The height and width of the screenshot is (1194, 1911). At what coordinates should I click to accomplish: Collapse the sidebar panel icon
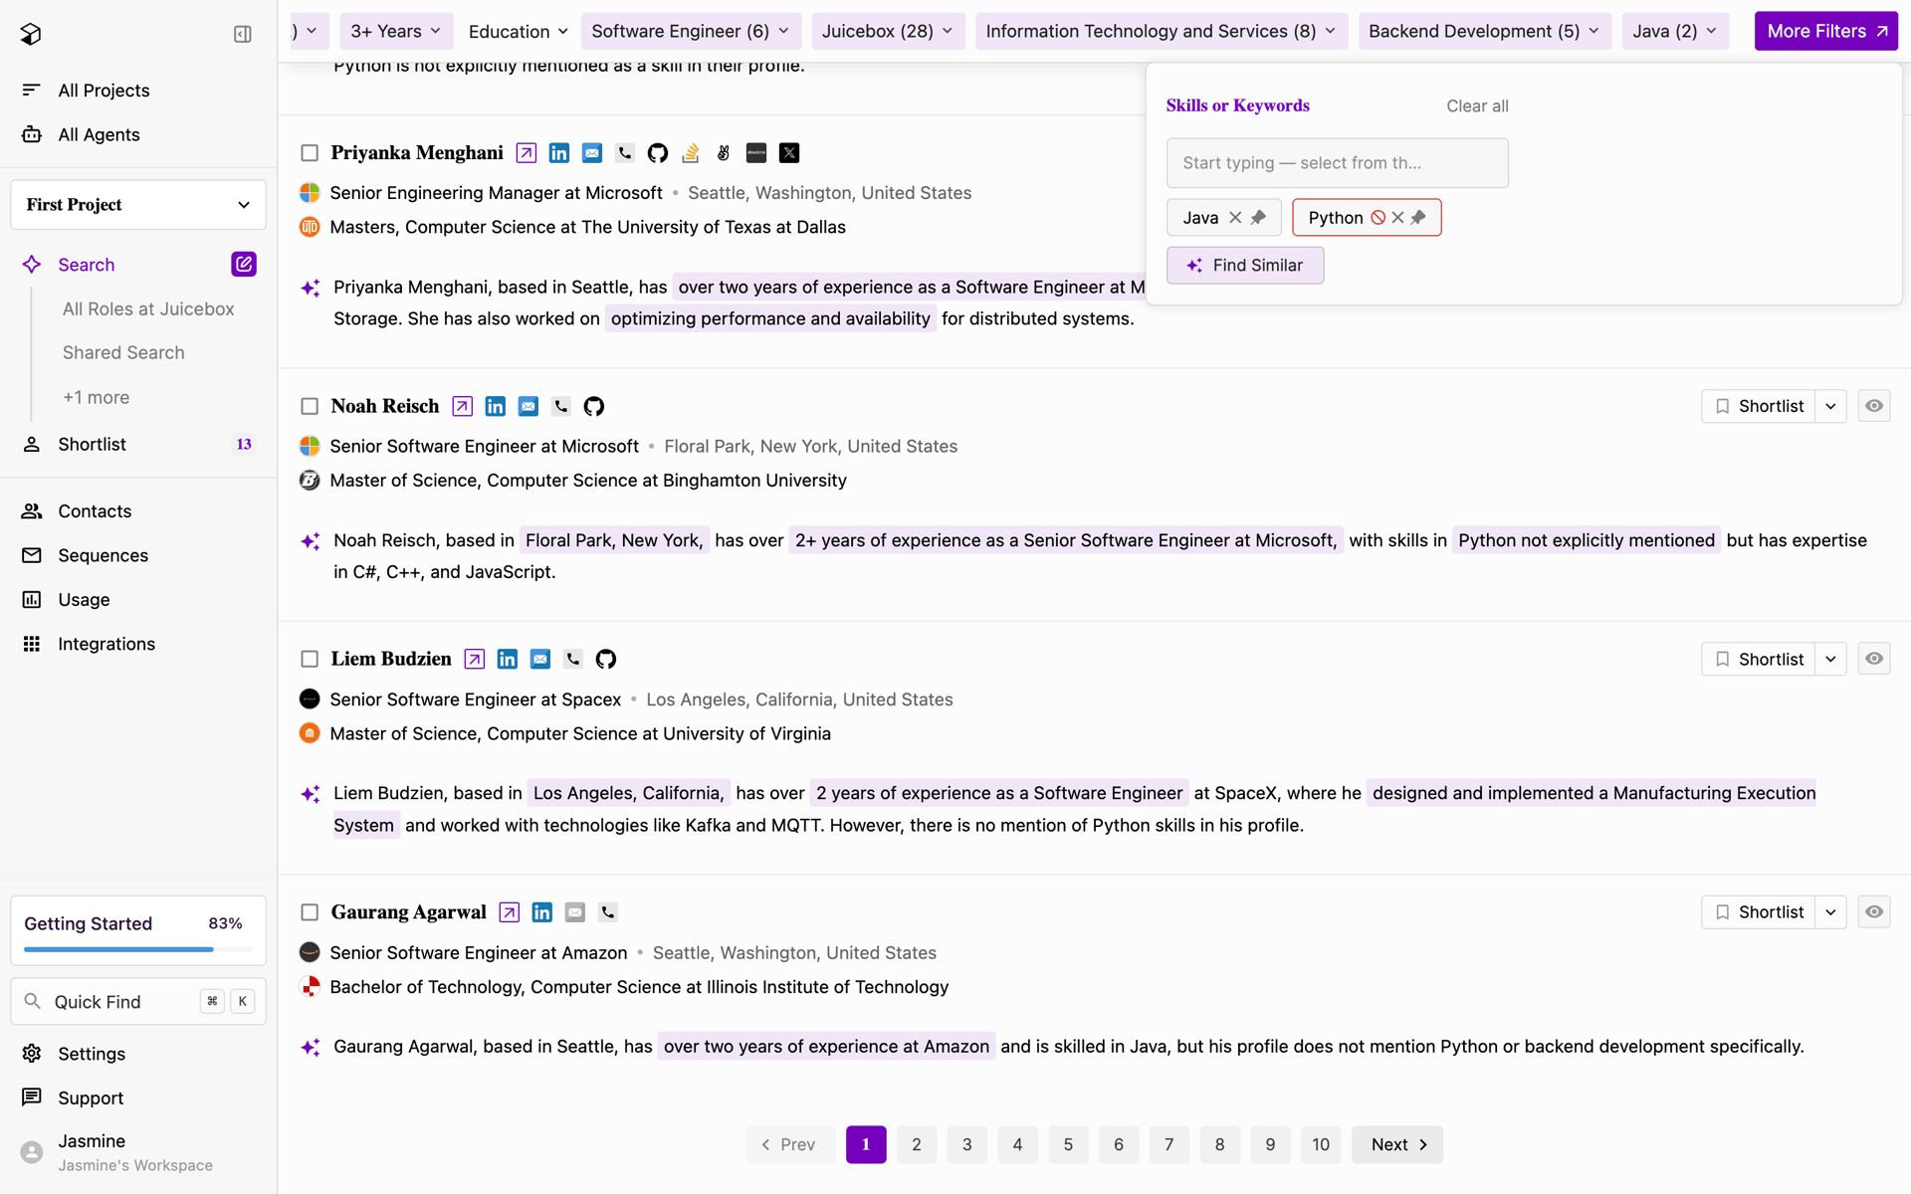(242, 34)
